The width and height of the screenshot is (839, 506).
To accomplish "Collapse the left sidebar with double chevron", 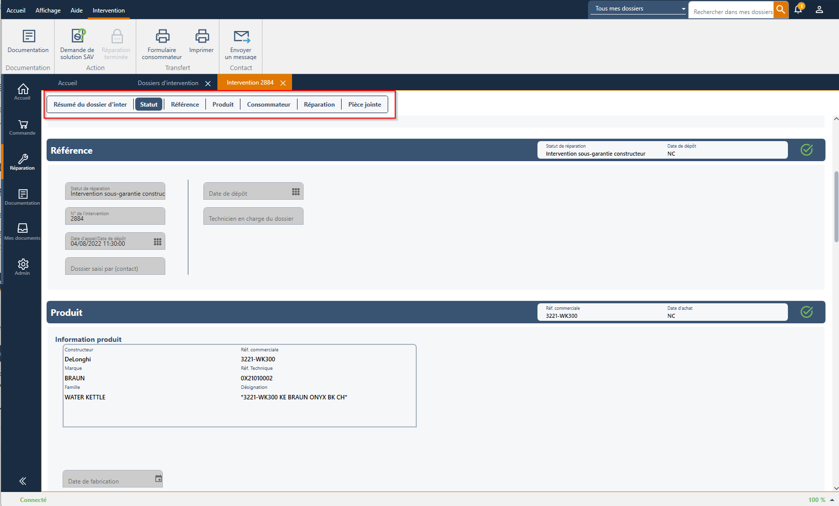I will 23,481.
